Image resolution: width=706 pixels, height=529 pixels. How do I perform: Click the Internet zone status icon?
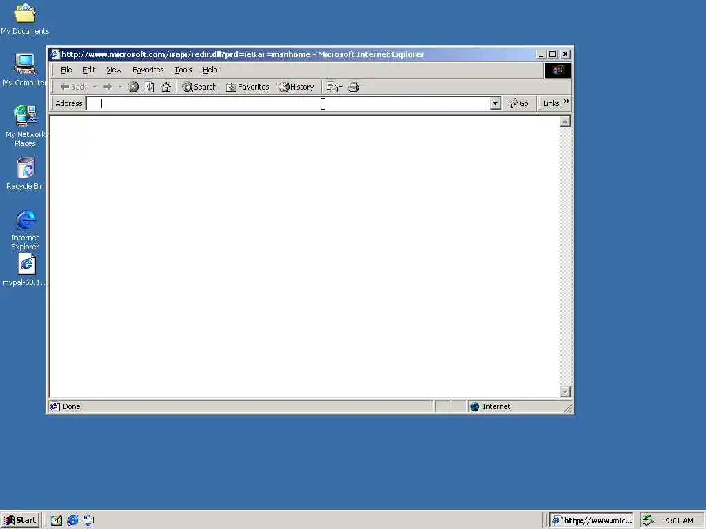pos(474,406)
